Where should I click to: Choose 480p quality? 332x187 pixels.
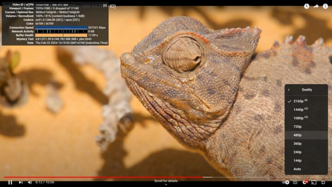[306, 135]
